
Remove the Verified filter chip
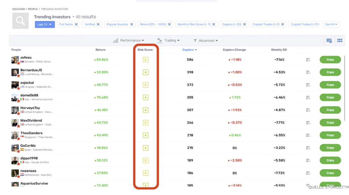[98, 24]
